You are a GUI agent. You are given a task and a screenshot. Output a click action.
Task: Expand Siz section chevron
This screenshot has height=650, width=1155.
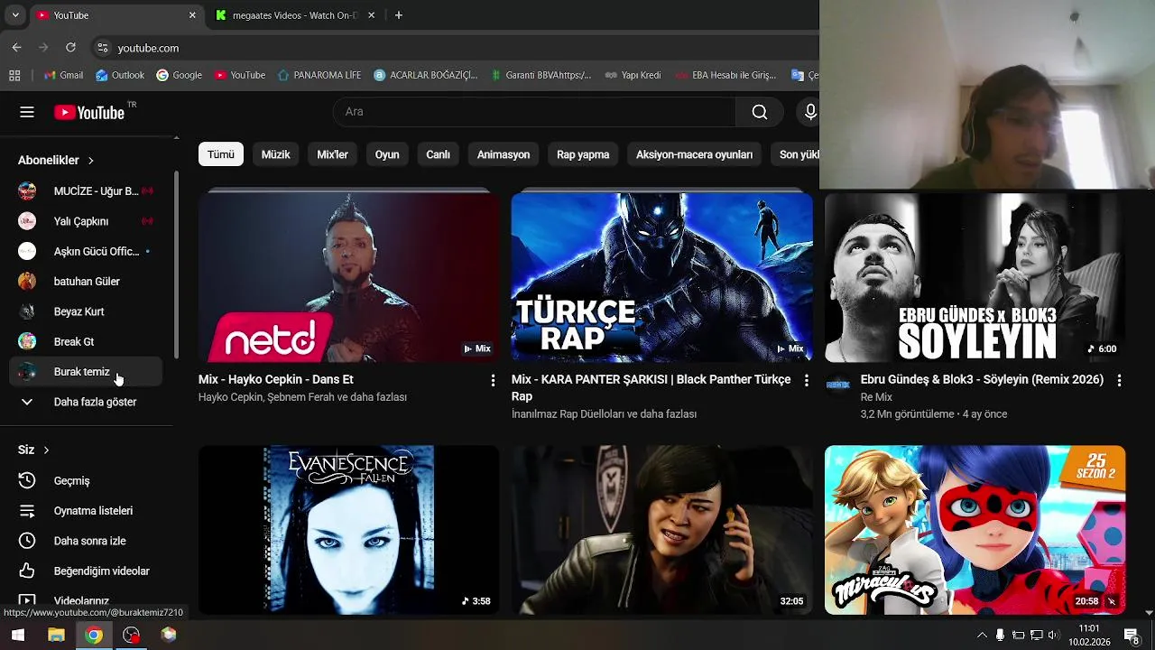click(46, 450)
